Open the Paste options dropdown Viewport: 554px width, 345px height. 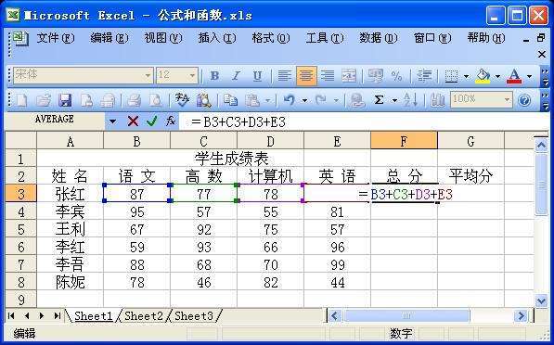(267, 101)
